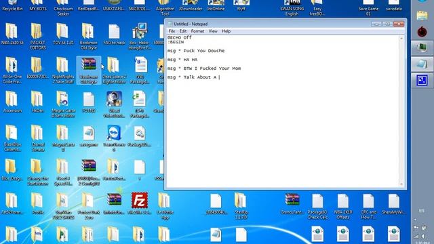The width and height of the screenshot is (434, 244).
Task: Select the Blue_Drag... folder
Action: [12, 169]
